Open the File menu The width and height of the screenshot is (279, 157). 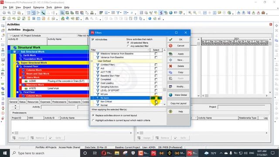(5, 7)
